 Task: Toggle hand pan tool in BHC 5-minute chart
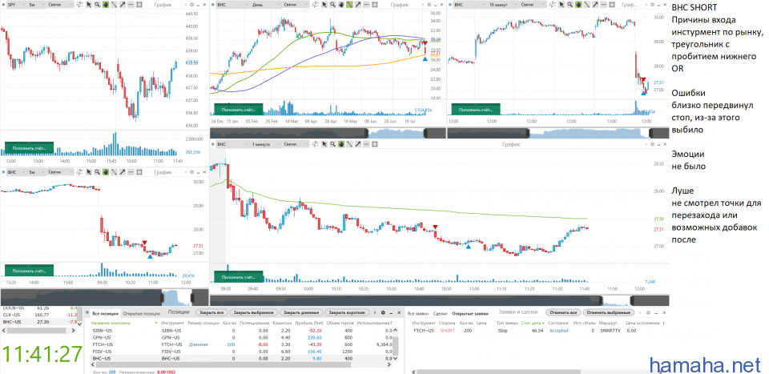tap(106, 172)
